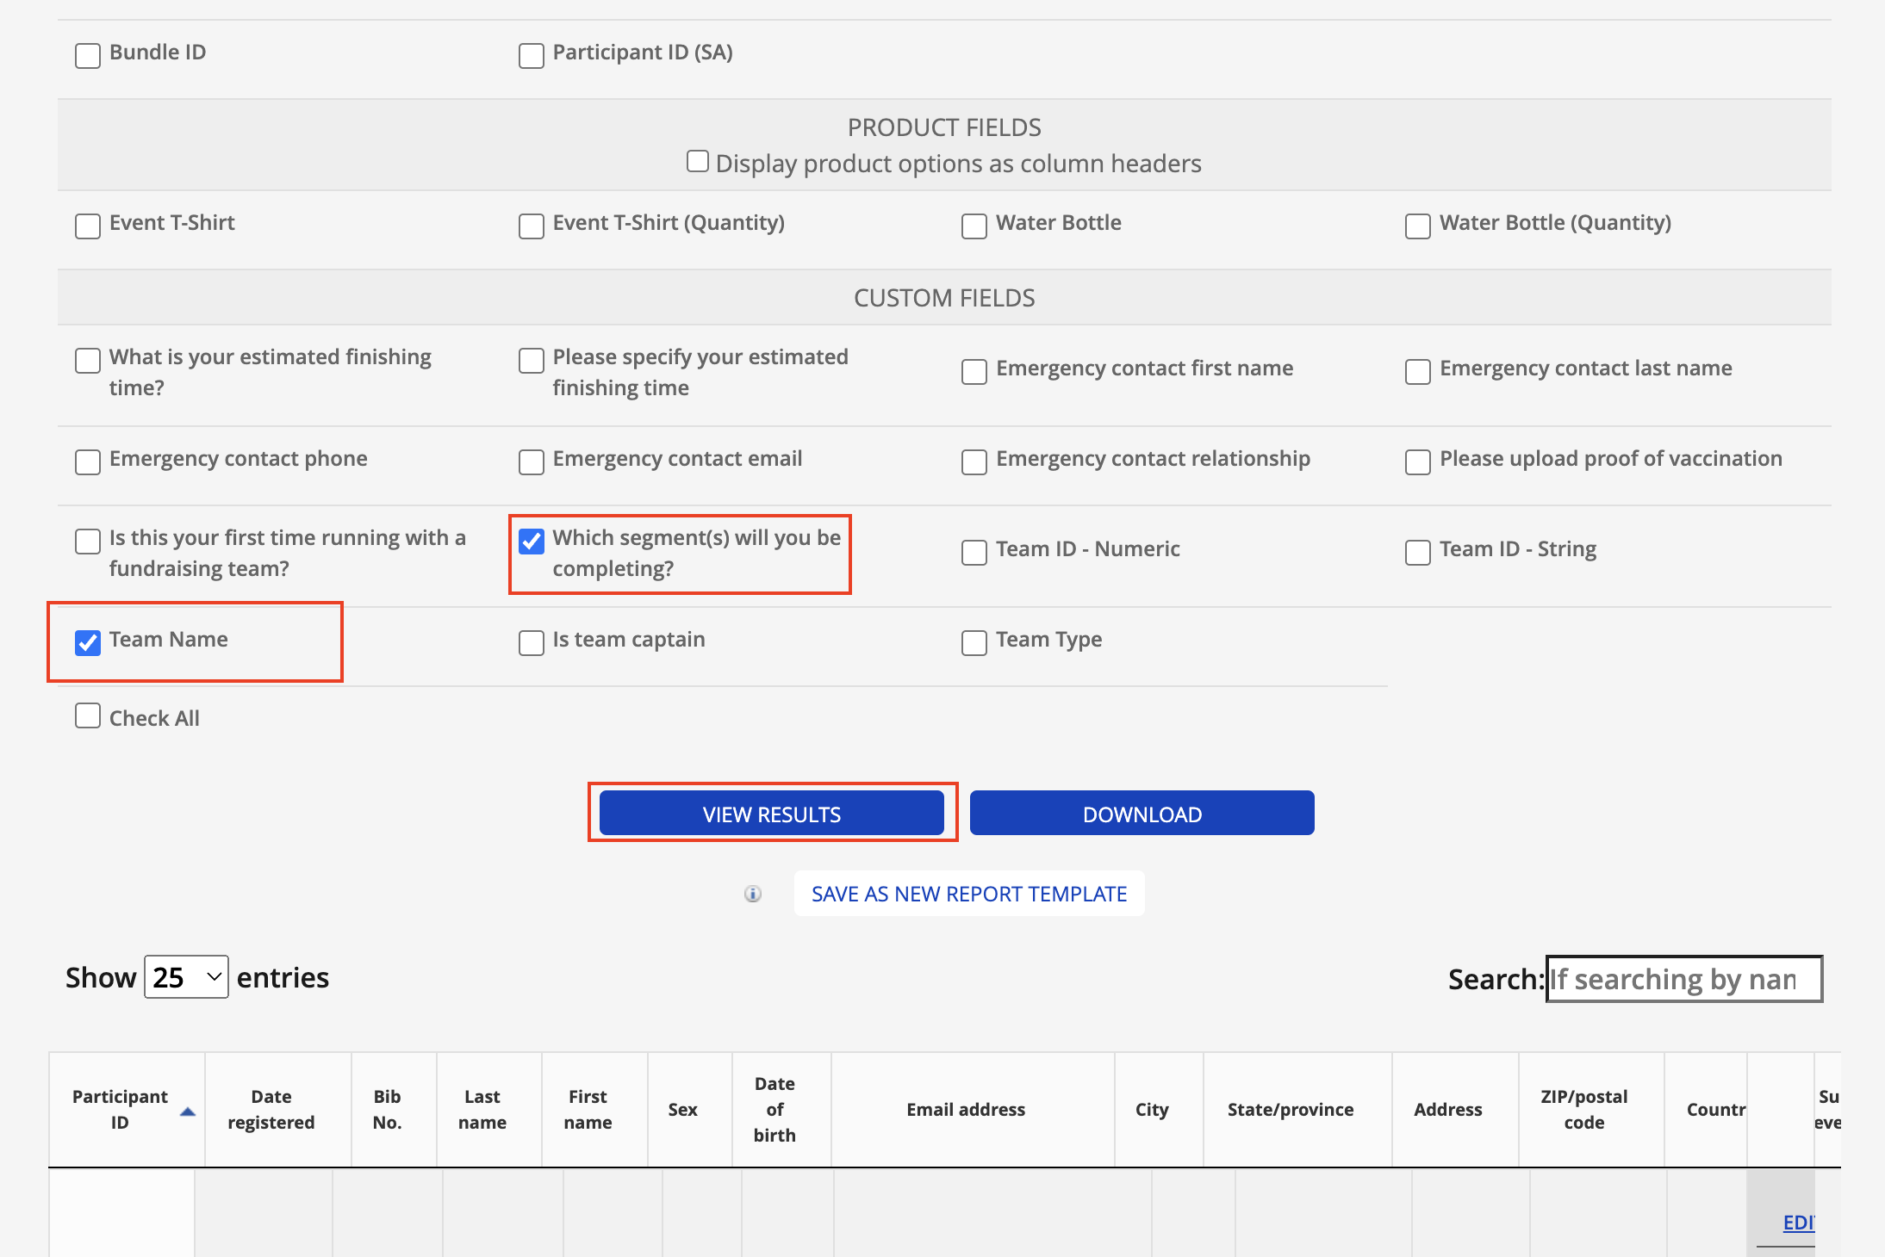Uncheck Which segment(s) will you be completing
Image resolution: width=1885 pixels, height=1257 pixels.
click(532, 542)
